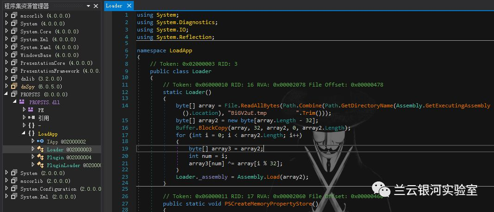The image size is (494, 212).
Task: Click the IApp interface icon
Action: point(40,141)
